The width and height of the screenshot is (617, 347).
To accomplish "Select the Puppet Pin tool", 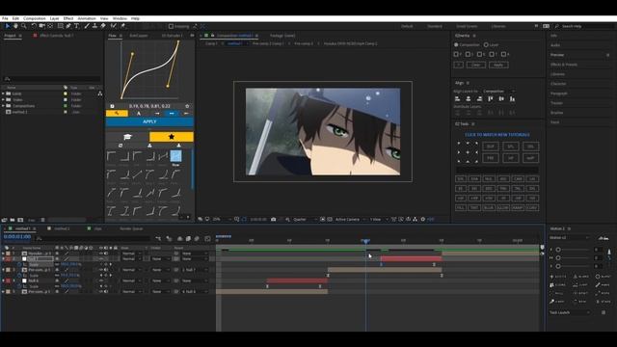I will pos(122,26).
